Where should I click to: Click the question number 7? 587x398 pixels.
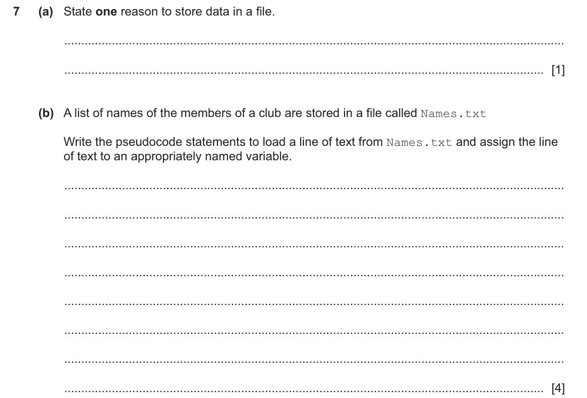point(16,12)
